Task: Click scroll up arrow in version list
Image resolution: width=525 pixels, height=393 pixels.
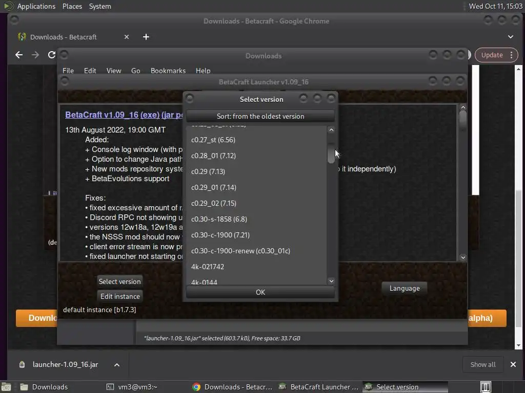Action: [x=331, y=129]
